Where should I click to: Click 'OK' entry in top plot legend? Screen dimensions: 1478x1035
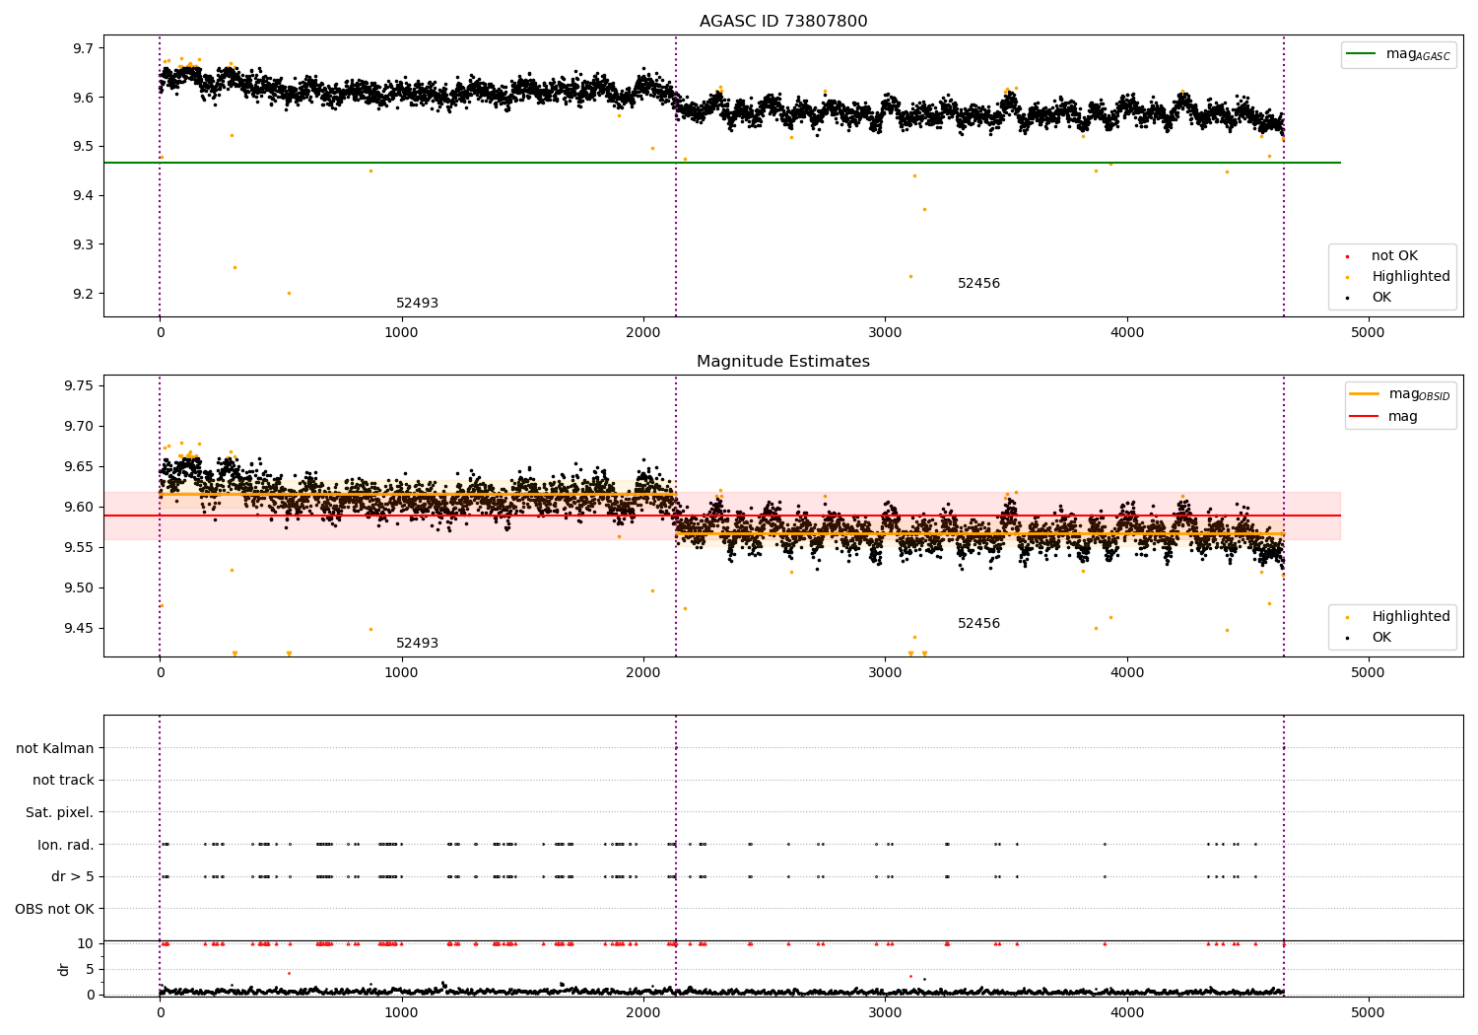(1381, 298)
